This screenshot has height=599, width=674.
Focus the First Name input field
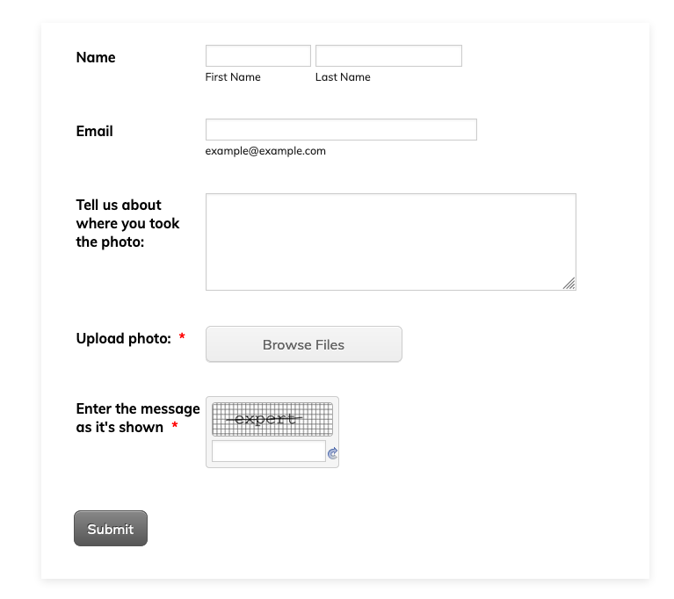coord(257,56)
